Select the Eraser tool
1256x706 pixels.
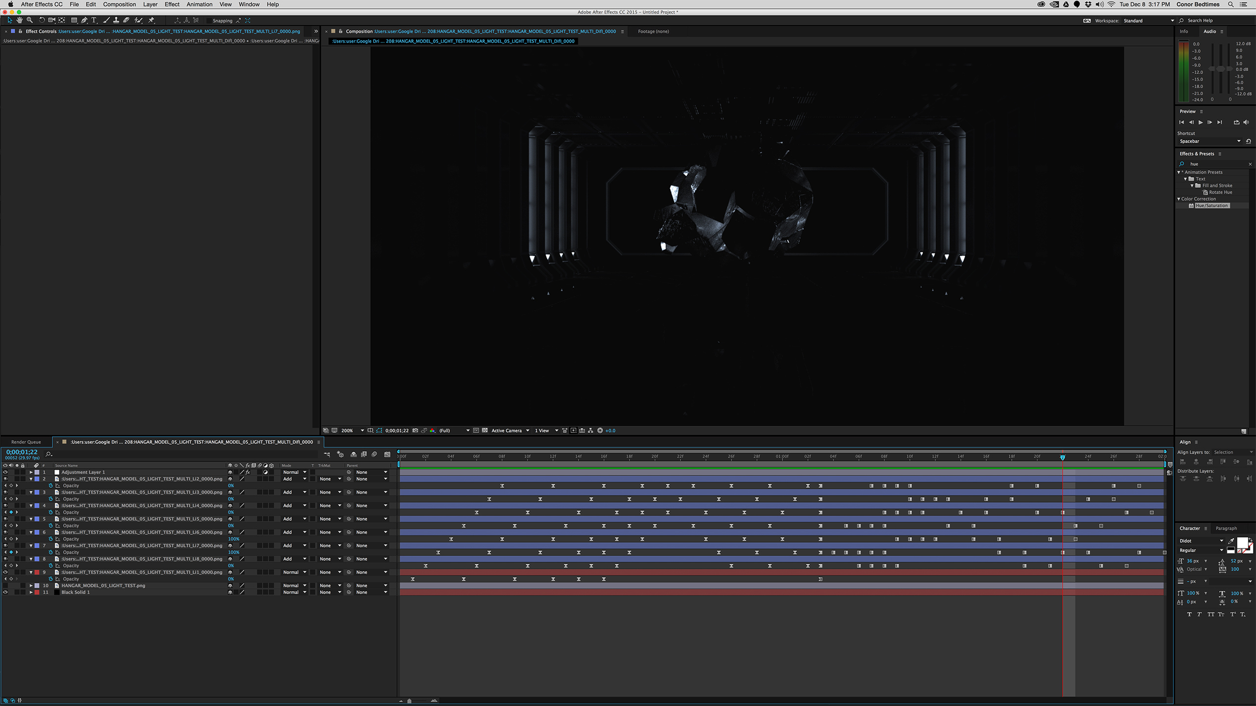click(126, 21)
